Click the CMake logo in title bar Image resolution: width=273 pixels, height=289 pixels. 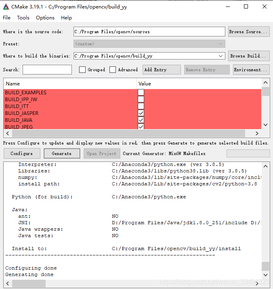(6, 7)
